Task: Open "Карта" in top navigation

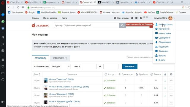Action: coord(64,18)
